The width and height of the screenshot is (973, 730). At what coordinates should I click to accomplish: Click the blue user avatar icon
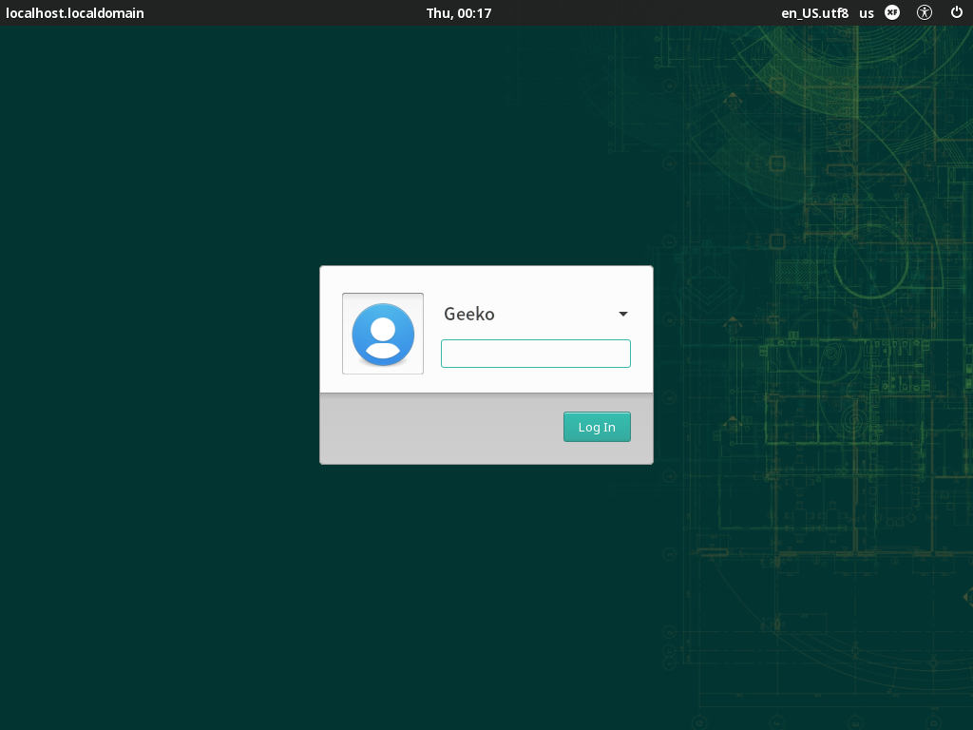coord(383,335)
